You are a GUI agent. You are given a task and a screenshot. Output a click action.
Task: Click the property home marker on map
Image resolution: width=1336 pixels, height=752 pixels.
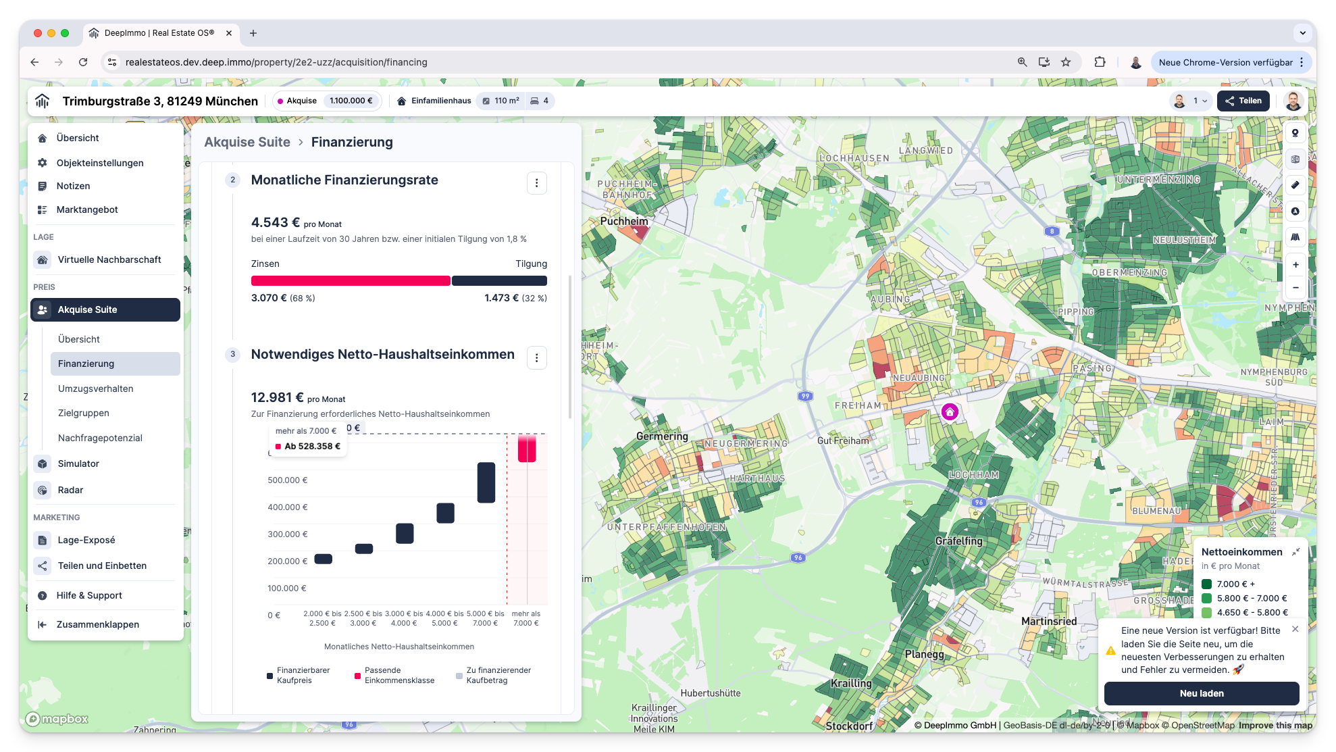(950, 412)
